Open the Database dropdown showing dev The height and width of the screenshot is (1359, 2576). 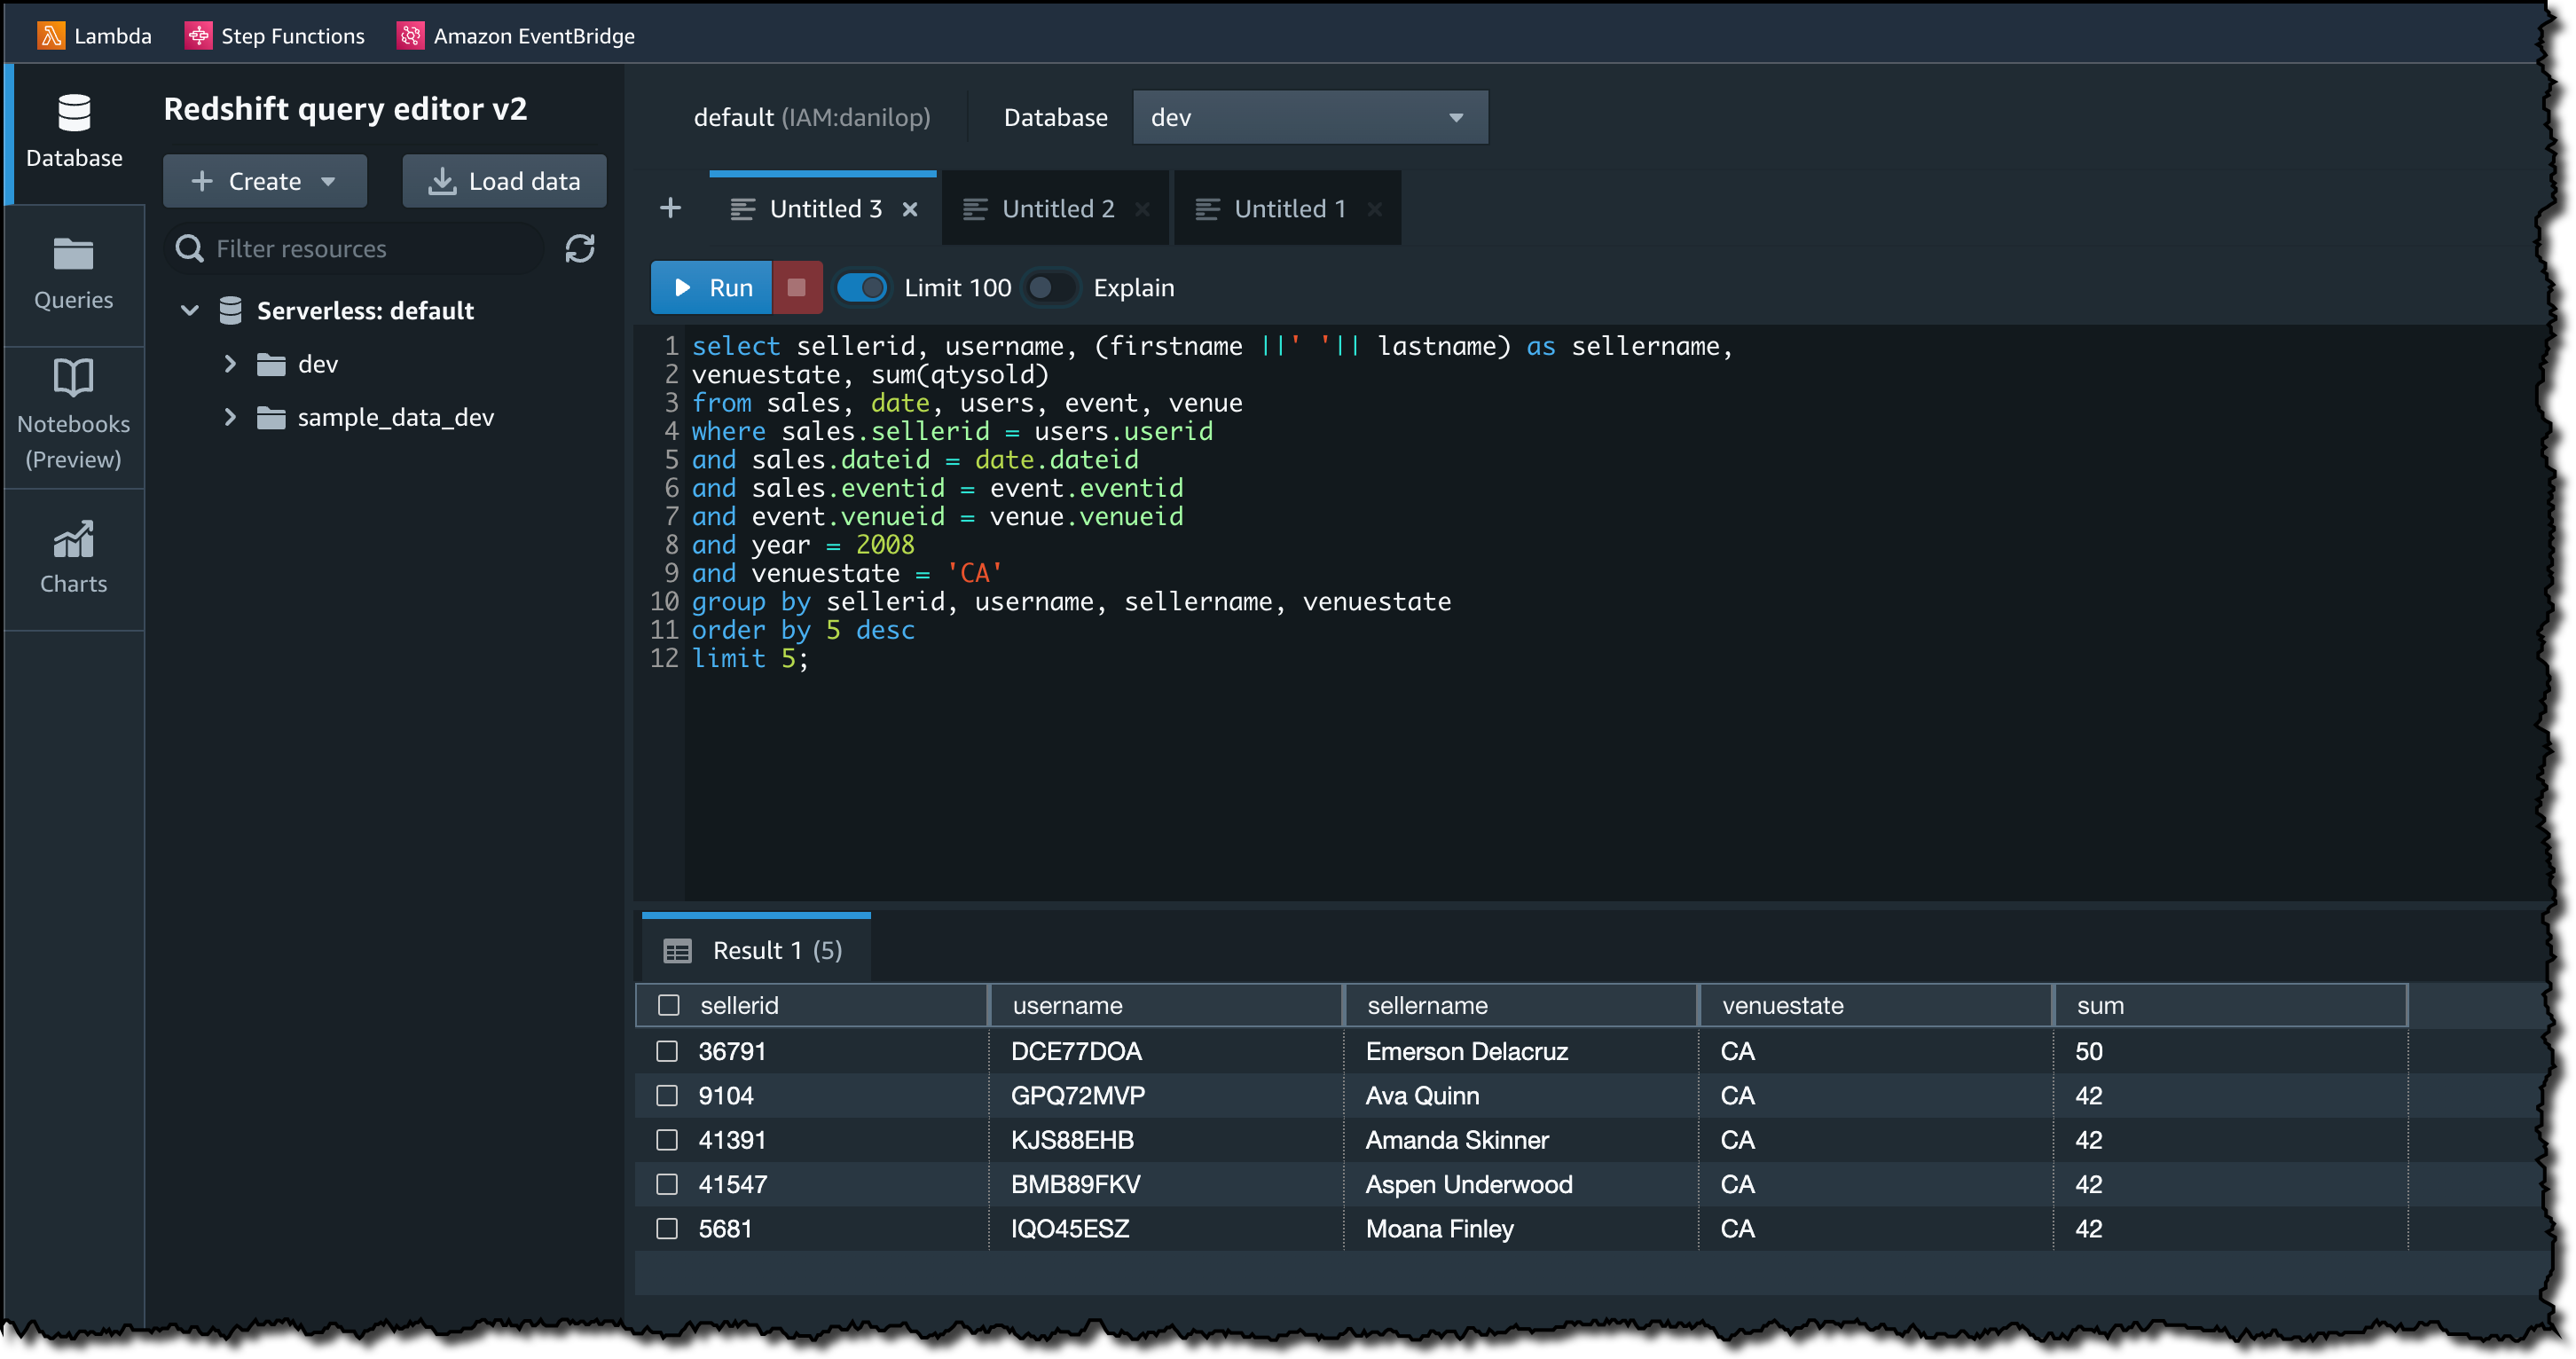pos(1309,118)
